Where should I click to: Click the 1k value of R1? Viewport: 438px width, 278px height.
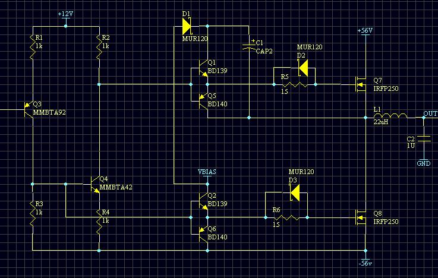tap(39, 46)
